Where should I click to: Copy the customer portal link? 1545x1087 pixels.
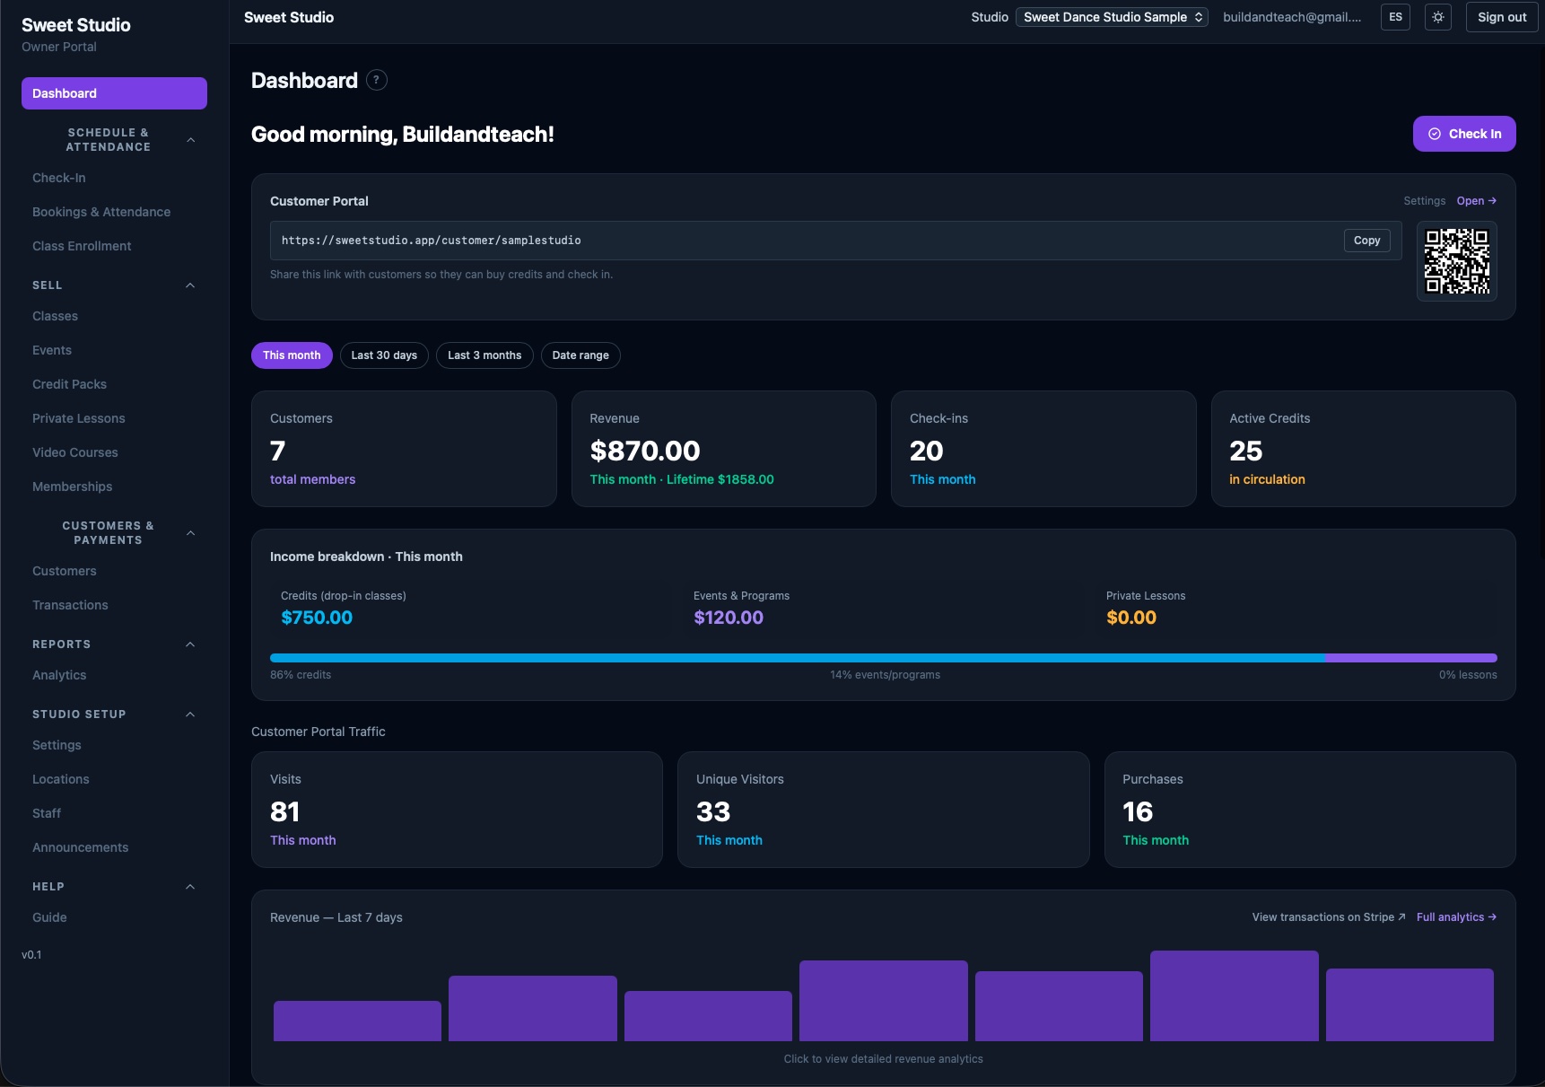(x=1366, y=241)
